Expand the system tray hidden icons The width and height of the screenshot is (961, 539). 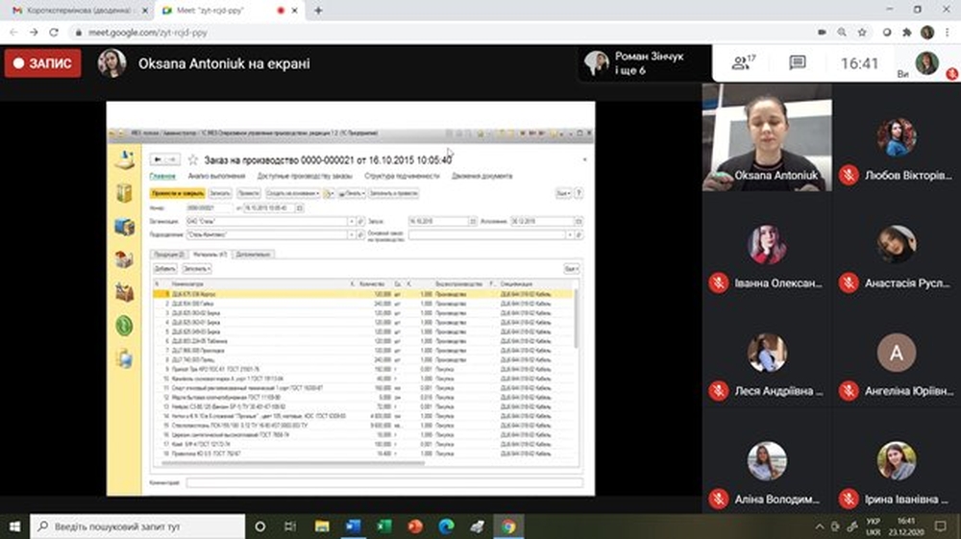tap(820, 527)
